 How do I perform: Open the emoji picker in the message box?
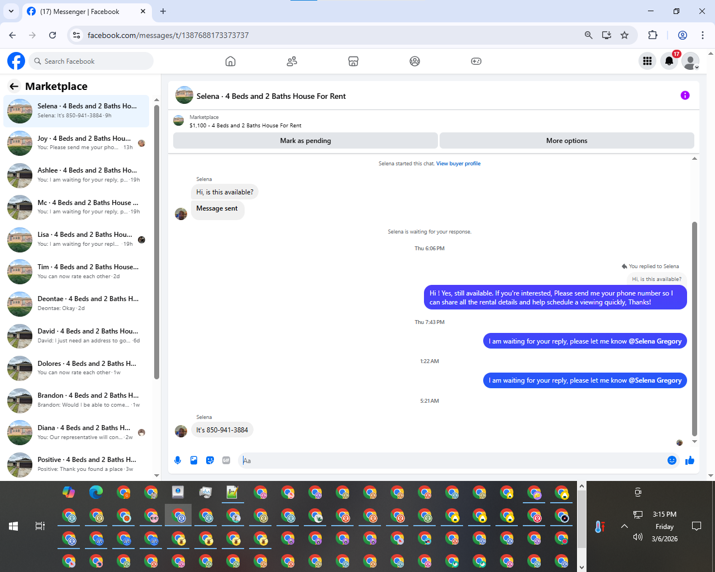pyautogui.click(x=672, y=460)
